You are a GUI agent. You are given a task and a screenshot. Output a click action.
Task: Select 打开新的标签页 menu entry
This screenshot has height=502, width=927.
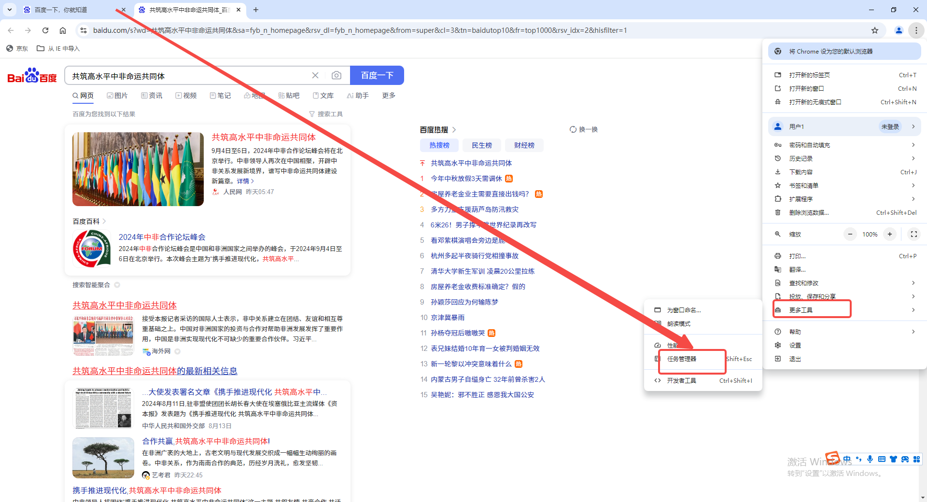845,75
